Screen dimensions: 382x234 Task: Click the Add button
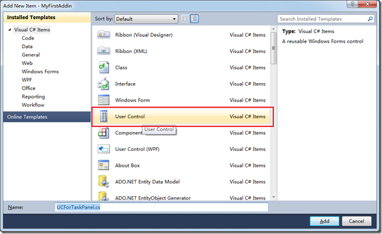click(x=324, y=221)
